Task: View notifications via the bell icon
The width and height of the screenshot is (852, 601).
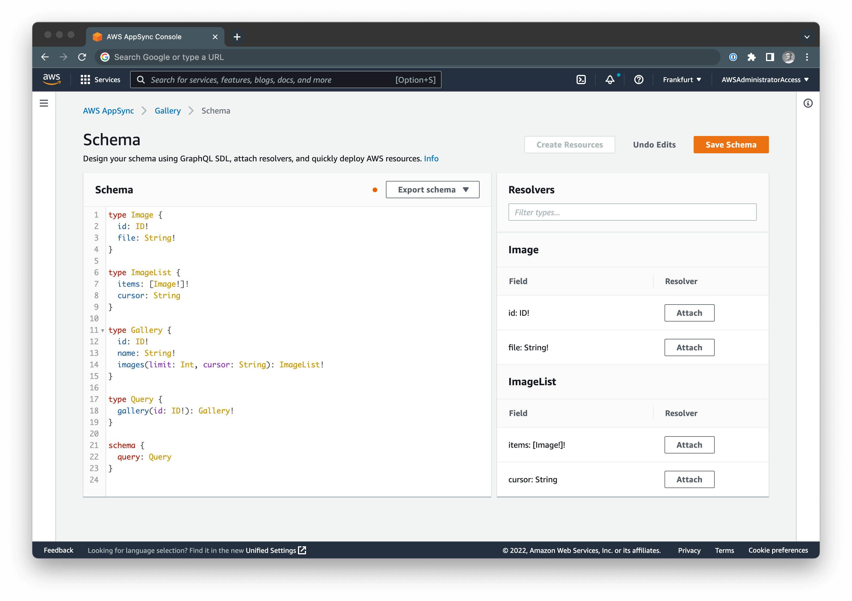Action: [x=610, y=79]
